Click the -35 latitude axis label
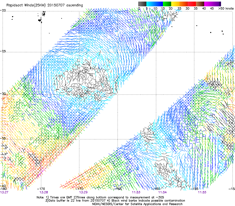 click(x=3, y=138)
